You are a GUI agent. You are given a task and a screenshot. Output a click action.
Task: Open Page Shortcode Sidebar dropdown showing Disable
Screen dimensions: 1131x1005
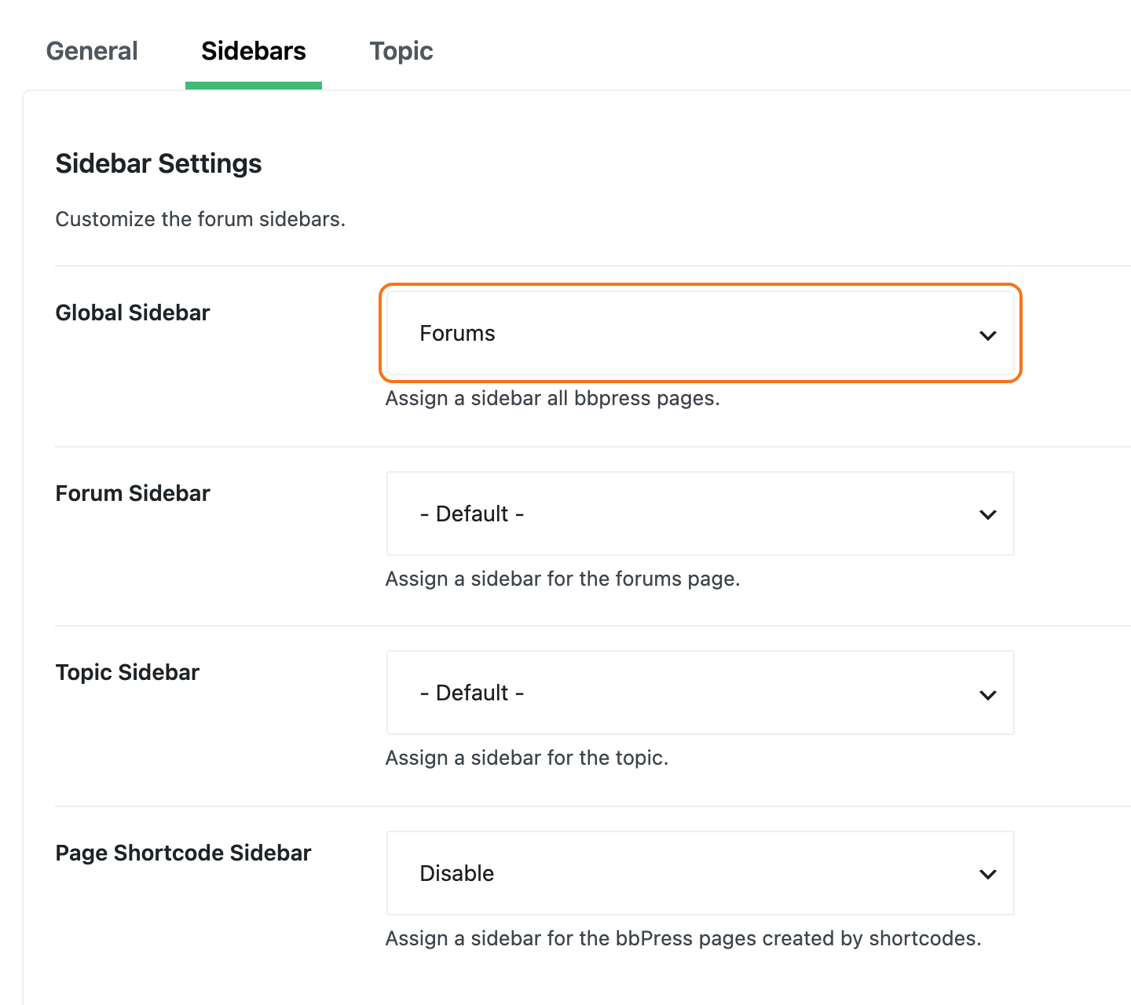(700, 873)
